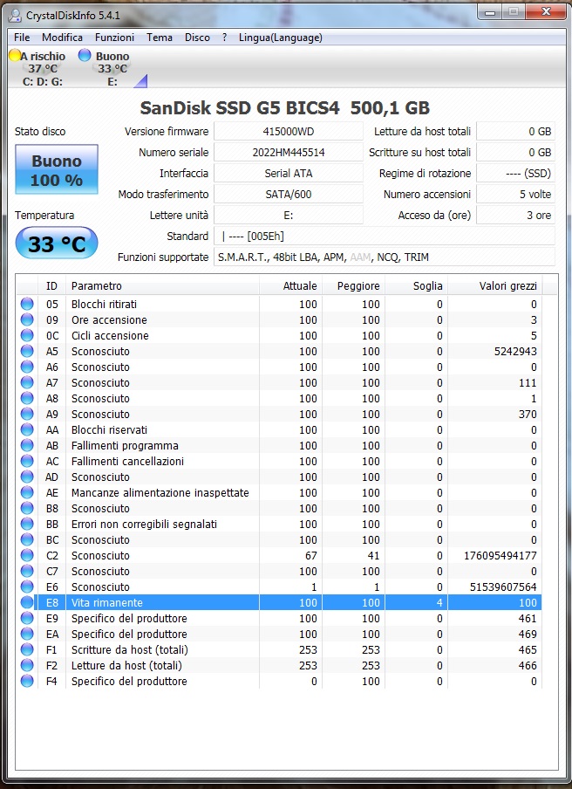572x789 pixels.
Task: Click the serial number field 2022HM445514
Action: click(289, 153)
